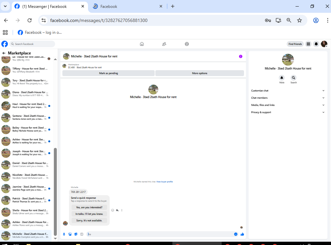The height and width of the screenshot is (245, 331).
Task: Open a new browser tab
Action: [173, 6]
